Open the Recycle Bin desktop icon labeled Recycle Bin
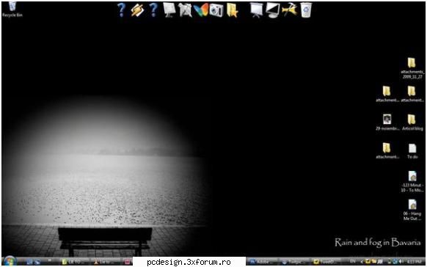 point(12,10)
